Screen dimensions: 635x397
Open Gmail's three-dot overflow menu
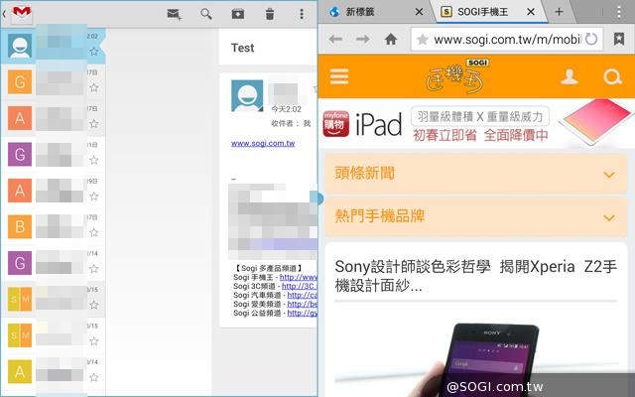coord(302,14)
